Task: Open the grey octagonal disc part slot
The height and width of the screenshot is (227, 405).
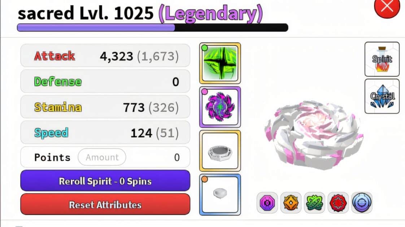Action: point(220,151)
